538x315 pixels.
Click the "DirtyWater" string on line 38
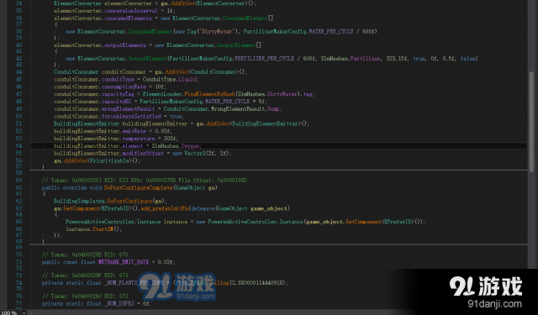click(x=218, y=32)
